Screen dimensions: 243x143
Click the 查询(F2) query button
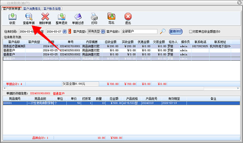(x=176, y=32)
